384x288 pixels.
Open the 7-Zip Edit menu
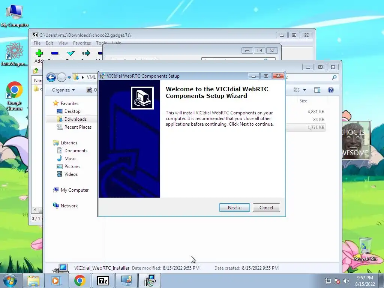49,43
